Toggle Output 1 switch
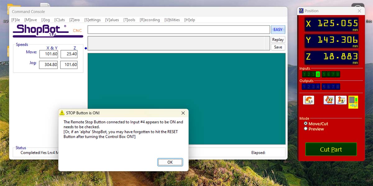The image size is (373, 186). (304, 86)
